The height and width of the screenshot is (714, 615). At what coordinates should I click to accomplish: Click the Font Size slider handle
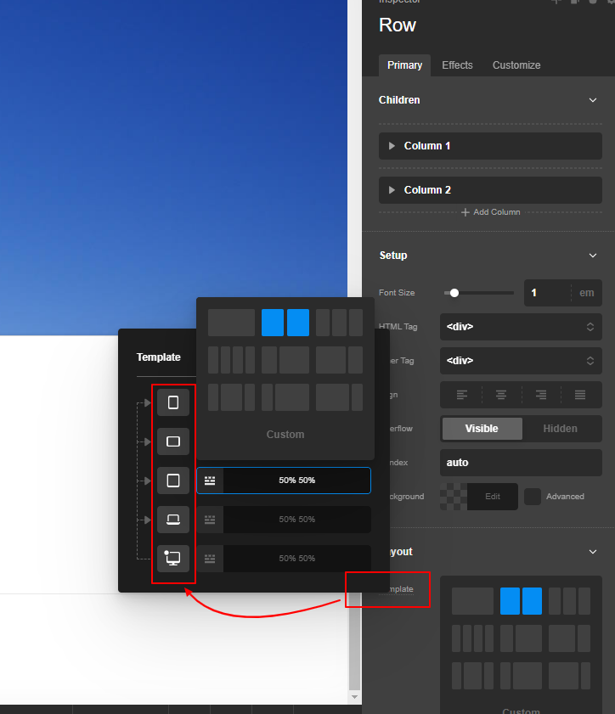[x=454, y=293]
